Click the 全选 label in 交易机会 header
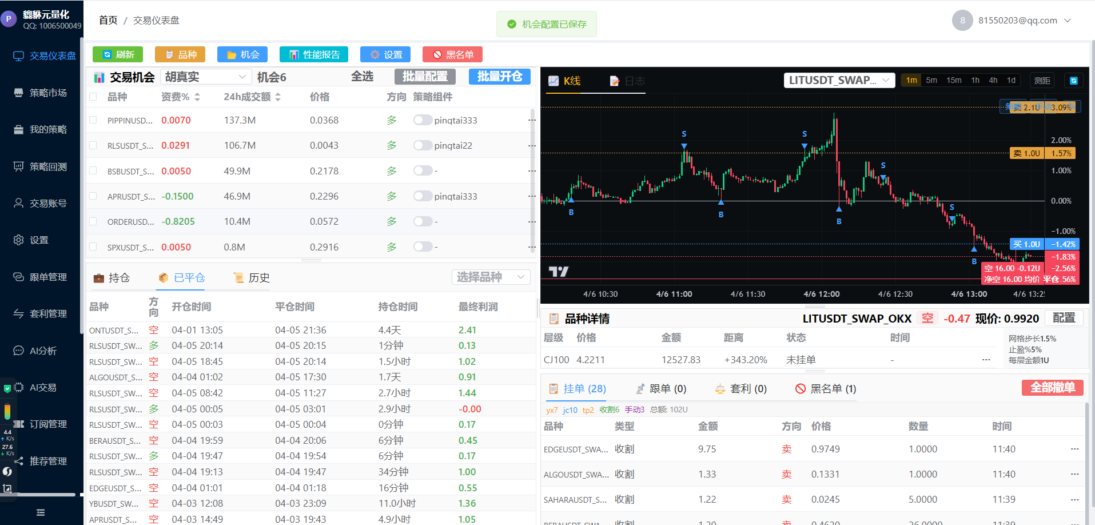 (362, 77)
